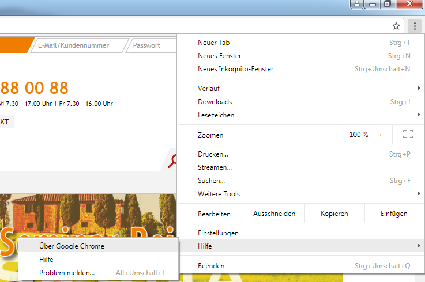Viewport: 425px width, 282px height.
Task: Click the user profile icon in title bar
Action: [x=357, y=4]
